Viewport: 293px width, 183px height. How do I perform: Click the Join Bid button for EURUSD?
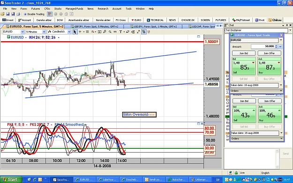244,53
